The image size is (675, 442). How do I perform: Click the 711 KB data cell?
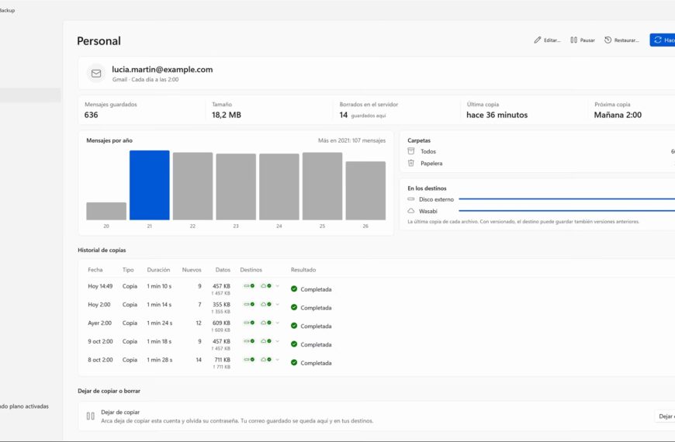click(223, 360)
